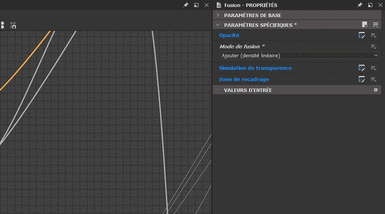Screen dimensions: 385x214
Task: Open the function editor for Simulation de transparence
Action: tap(362, 68)
